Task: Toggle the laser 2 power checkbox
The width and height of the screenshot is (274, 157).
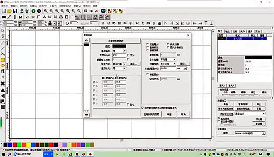Action: tap(94, 86)
